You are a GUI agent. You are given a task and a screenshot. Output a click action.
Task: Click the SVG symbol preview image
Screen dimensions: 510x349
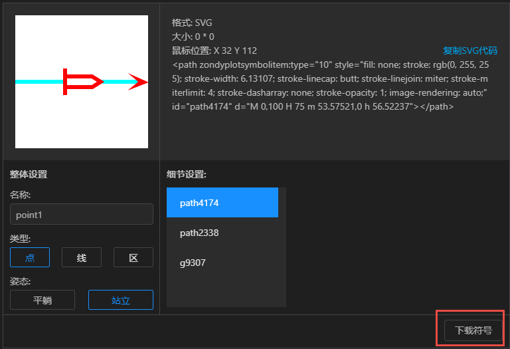pyautogui.click(x=82, y=82)
